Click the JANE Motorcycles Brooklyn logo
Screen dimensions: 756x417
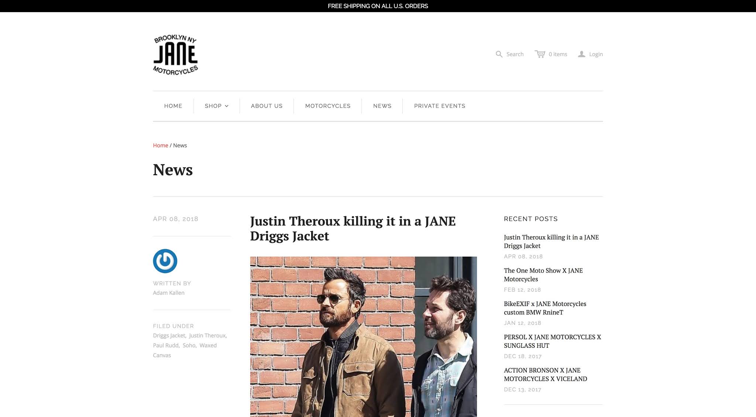pos(175,55)
